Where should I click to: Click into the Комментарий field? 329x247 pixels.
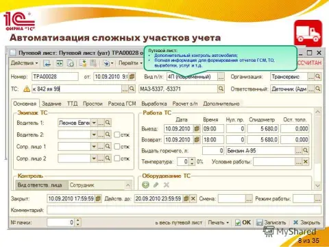[x=184, y=210]
